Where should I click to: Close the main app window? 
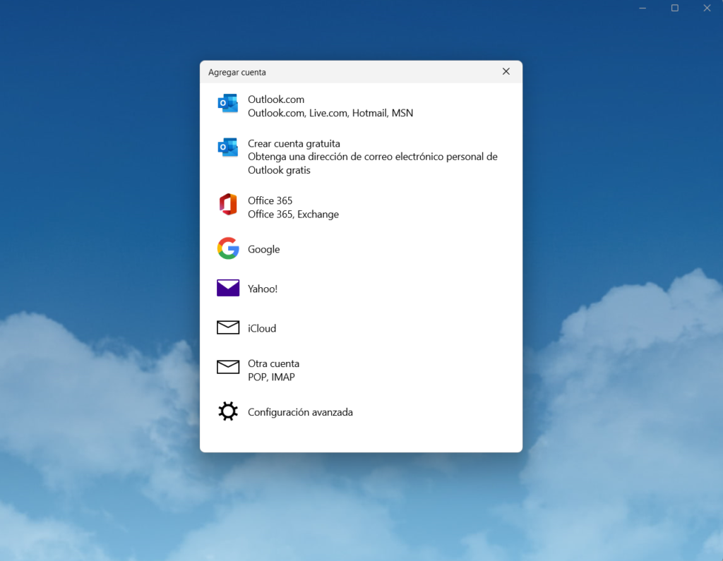pos(707,8)
